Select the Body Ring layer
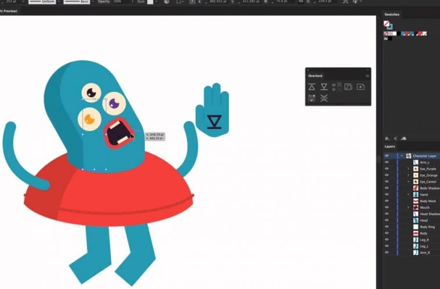 (x=427, y=227)
